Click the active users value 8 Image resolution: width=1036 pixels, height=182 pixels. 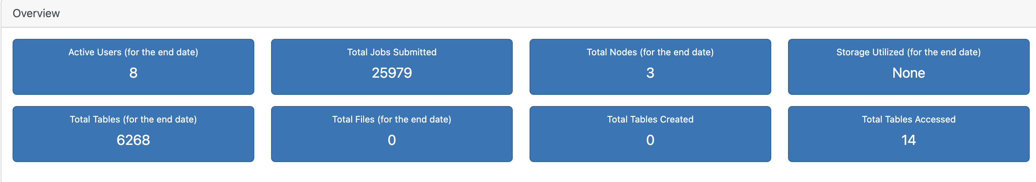[x=133, y=73]
